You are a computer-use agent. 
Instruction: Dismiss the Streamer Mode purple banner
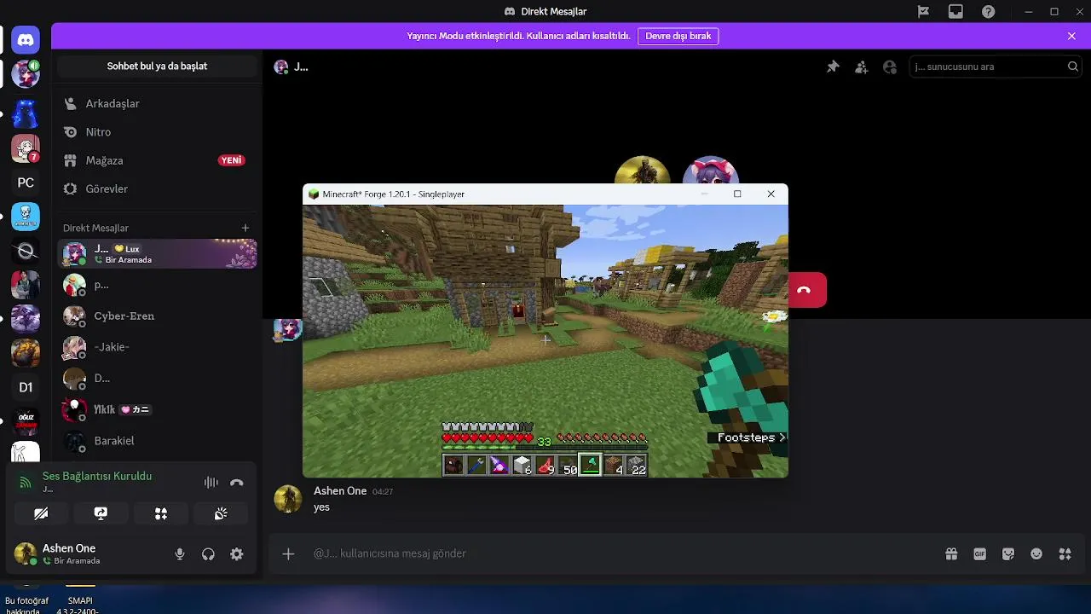(x=1071, y=36)
